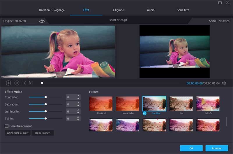Switch to the Filigrane tab
This screenshot has width=233, height=154.
118,10
